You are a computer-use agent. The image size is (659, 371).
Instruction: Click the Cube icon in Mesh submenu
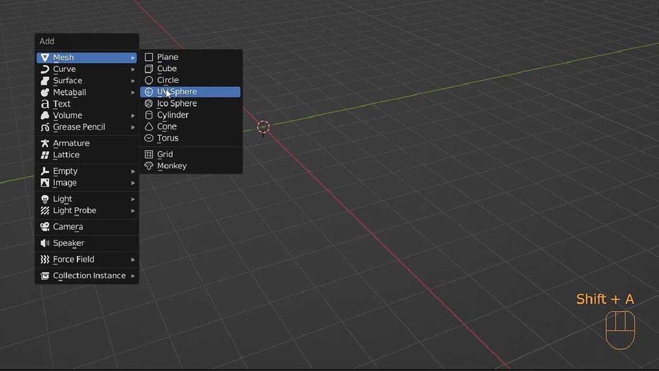pyautogui.click(x=149, y=69)
